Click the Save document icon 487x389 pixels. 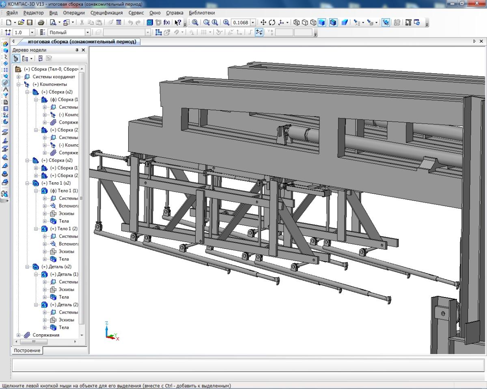[x=30, y=23]
